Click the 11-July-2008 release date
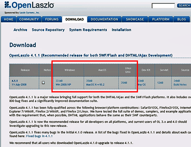Screen dimensions: 191x147 (x=19, y=85)
